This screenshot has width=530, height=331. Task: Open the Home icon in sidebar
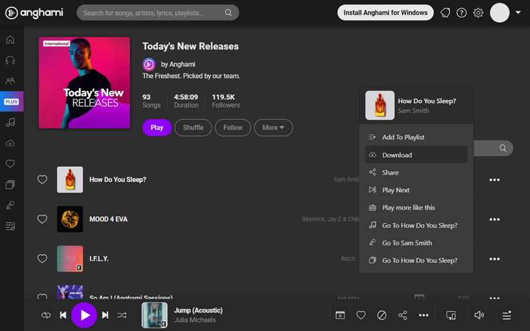click(x=10, y=40)
